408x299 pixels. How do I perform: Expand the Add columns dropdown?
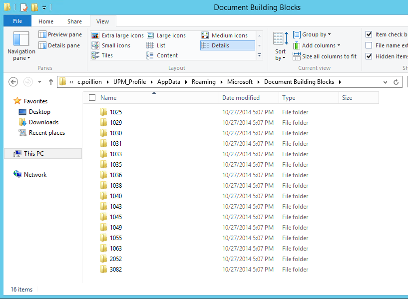click(x=316, y=45)
